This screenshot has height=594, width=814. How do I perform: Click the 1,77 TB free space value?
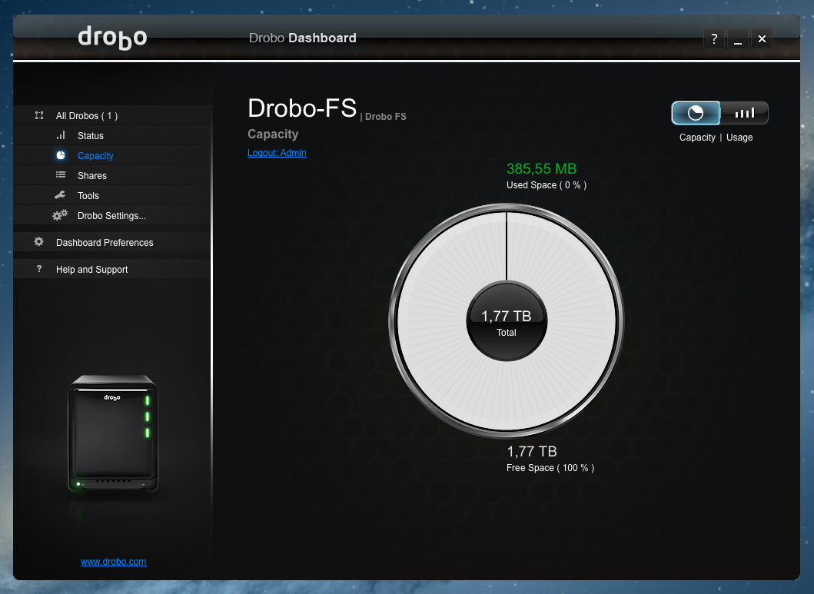coord(532,451)
